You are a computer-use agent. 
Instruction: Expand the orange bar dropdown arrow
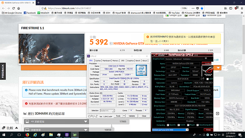218,68
